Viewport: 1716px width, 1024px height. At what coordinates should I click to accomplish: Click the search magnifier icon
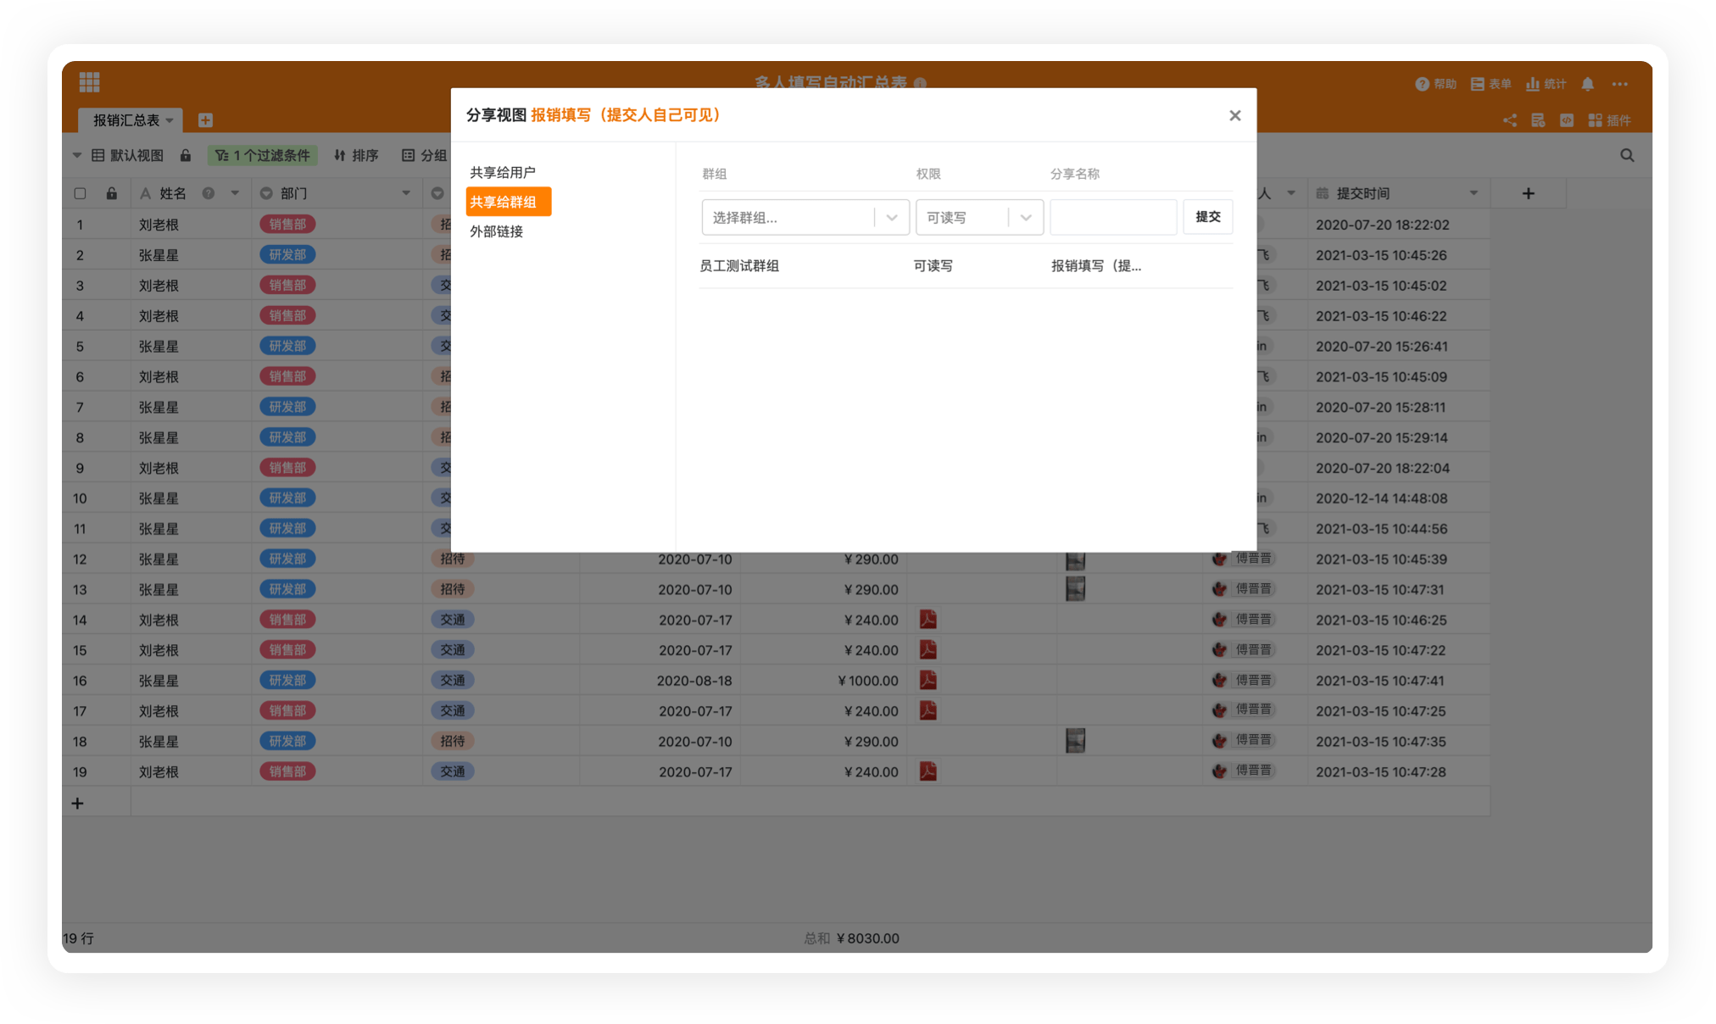point(1626,155)
